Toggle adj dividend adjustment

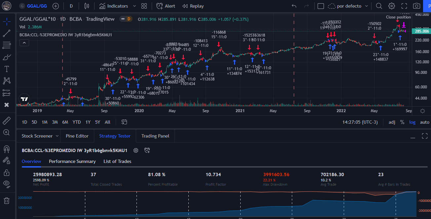pyautogui.click(x=392, y=122)
